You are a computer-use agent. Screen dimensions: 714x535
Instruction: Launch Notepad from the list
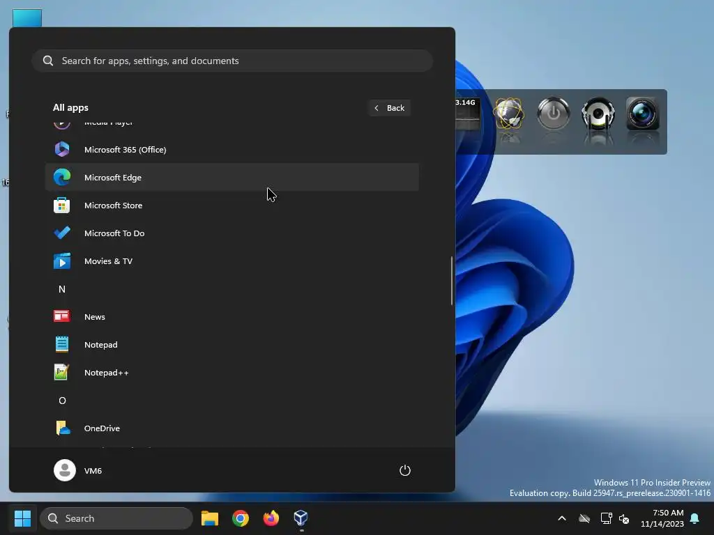(x=231, y=345)
